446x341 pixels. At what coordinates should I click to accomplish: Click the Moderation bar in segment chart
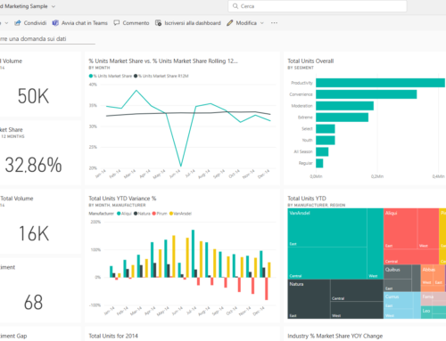344,106
